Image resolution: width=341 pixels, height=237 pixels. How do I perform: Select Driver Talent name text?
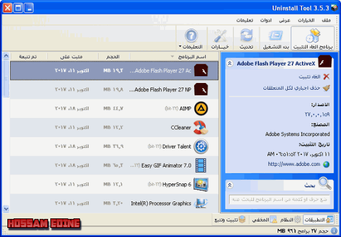(x=176, y=147)
